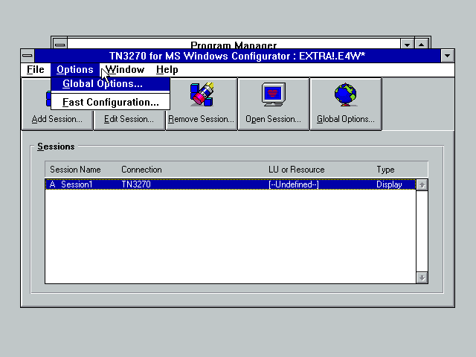Click the Open Session... label
Image resolution: width=476 pixels, height=357 pixels.
pyautogui.click(x=273, y=119)
